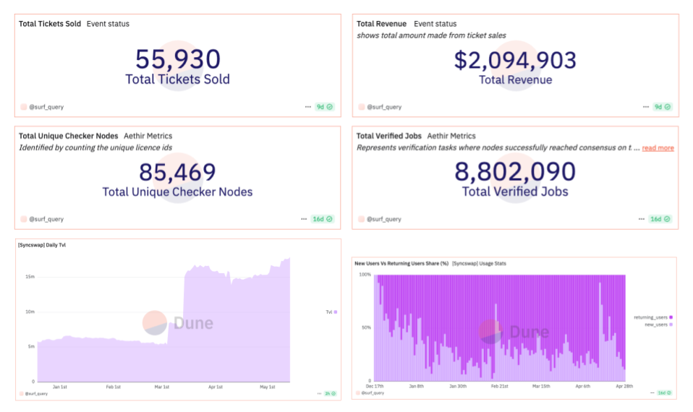This screenshot has height=412, width=693.
Task: Click the 9d refresh badge on Total Tickets Sold
Action: point(325,107)
